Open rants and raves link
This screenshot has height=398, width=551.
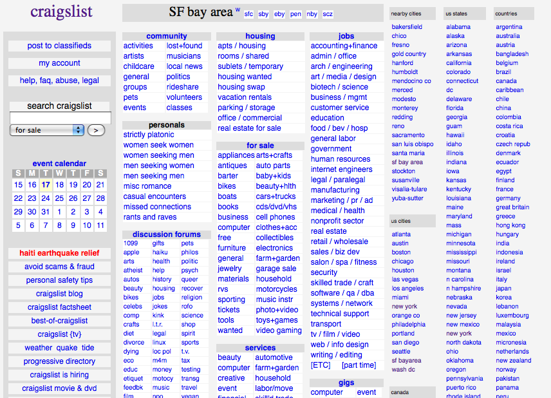(150, 217)
